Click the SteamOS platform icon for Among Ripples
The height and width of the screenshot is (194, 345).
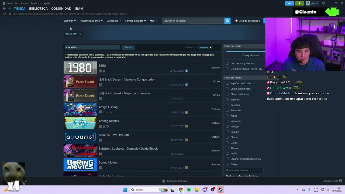point(108,126)
